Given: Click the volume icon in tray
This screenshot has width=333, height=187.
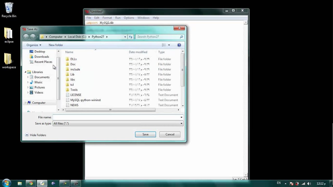Looking at the screenshot, I should coord(309,183).
